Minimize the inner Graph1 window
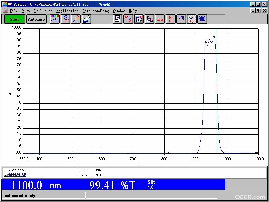The image size is (269, 202). coord(253,11)
